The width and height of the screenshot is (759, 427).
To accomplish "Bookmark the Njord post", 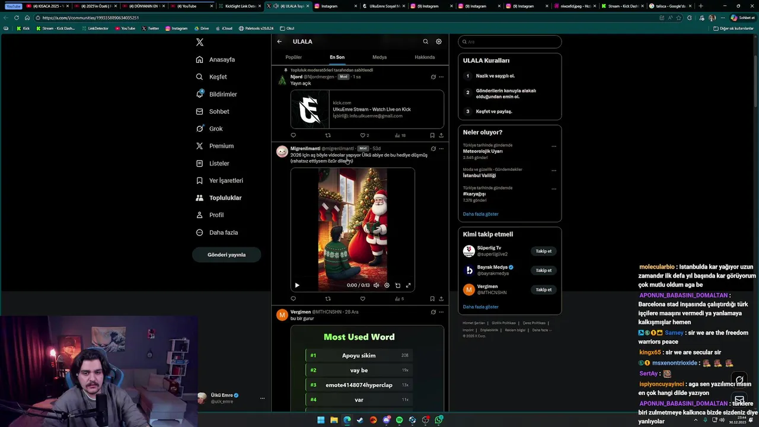I will pyautogui.click(x=432, y=135).
